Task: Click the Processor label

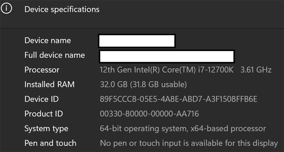Action: (x=42, y=70)
